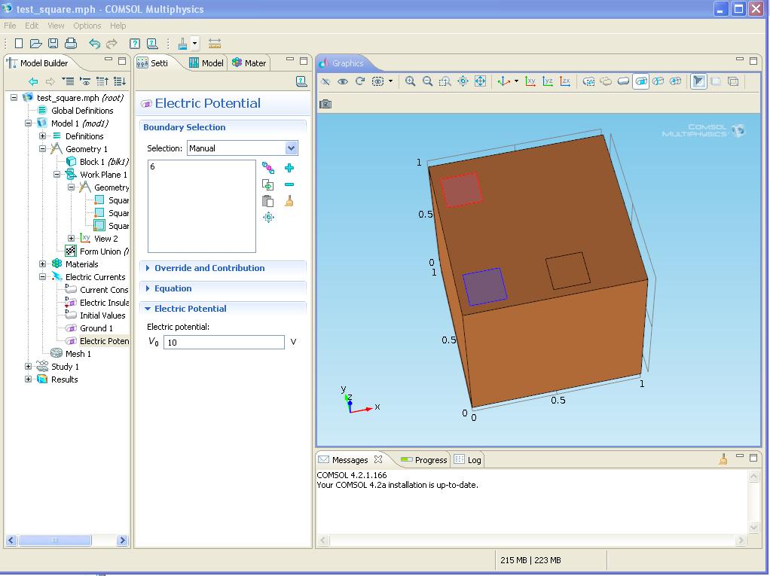Switch to the Model Library tab
This screenshot has width=770, height=576.
(206, 62)
